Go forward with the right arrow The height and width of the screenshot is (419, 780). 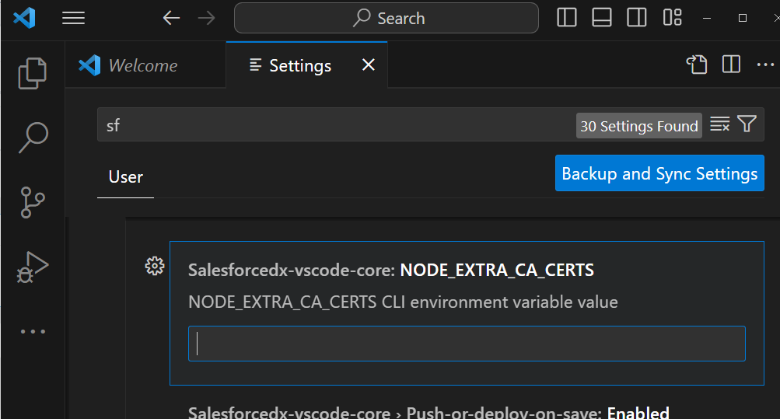pos(206,19)
